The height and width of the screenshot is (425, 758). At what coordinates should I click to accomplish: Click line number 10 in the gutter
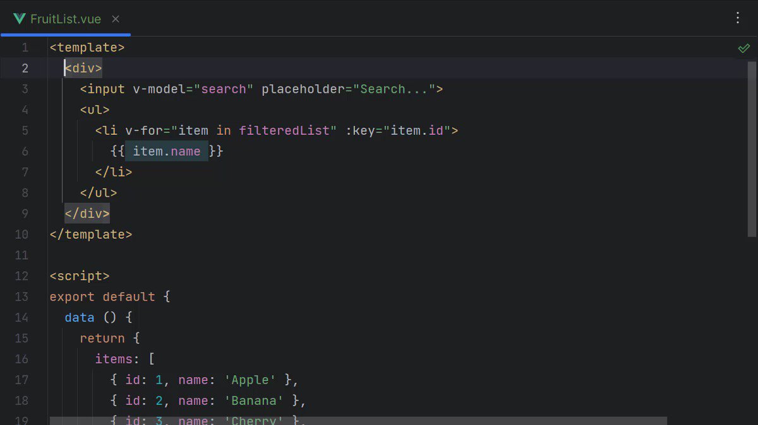click(x=21, y=235)
